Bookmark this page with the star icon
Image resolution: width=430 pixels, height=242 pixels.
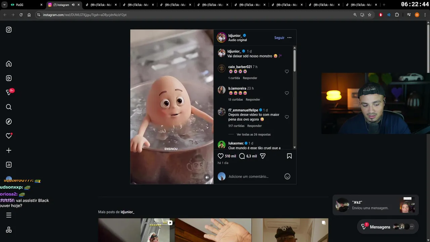[x=370, y=15]
